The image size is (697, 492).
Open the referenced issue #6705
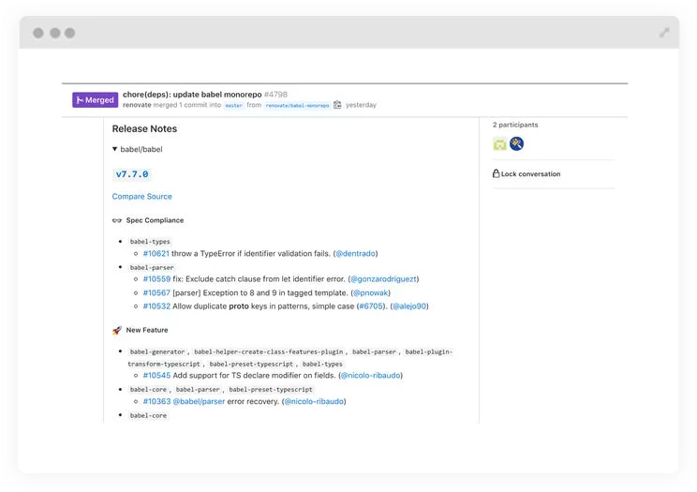(x=371, y=306)
